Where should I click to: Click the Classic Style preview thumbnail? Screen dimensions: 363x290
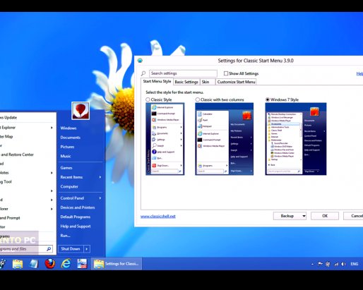click(x=165, y=139)
